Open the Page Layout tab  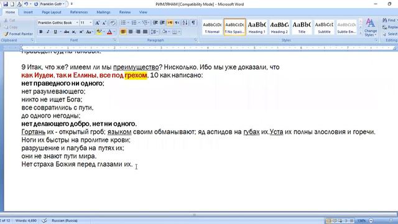[52, 12]
